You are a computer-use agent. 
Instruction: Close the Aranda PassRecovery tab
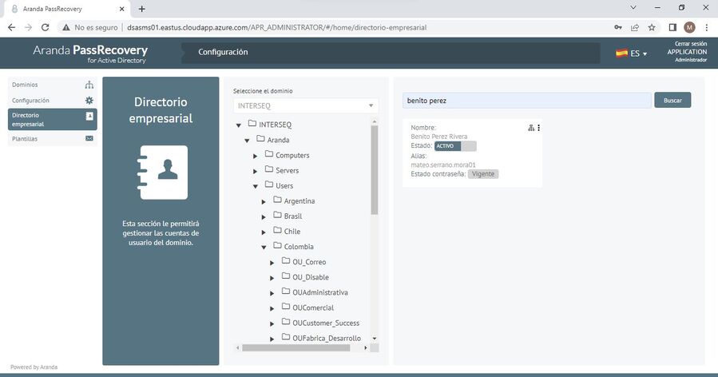tap(122, 9)
